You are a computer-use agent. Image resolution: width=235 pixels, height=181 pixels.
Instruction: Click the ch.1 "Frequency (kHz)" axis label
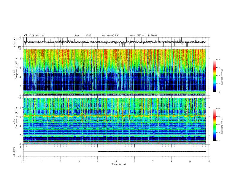16,69
